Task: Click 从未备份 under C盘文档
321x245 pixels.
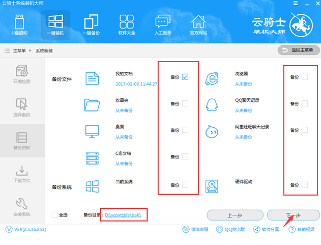Action: click(x=124, y=164)
